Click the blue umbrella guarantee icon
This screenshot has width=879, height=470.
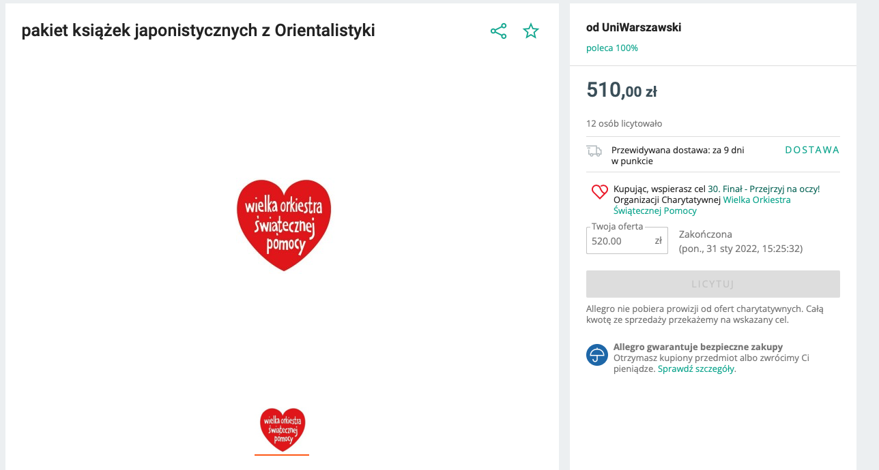(597, 355)
